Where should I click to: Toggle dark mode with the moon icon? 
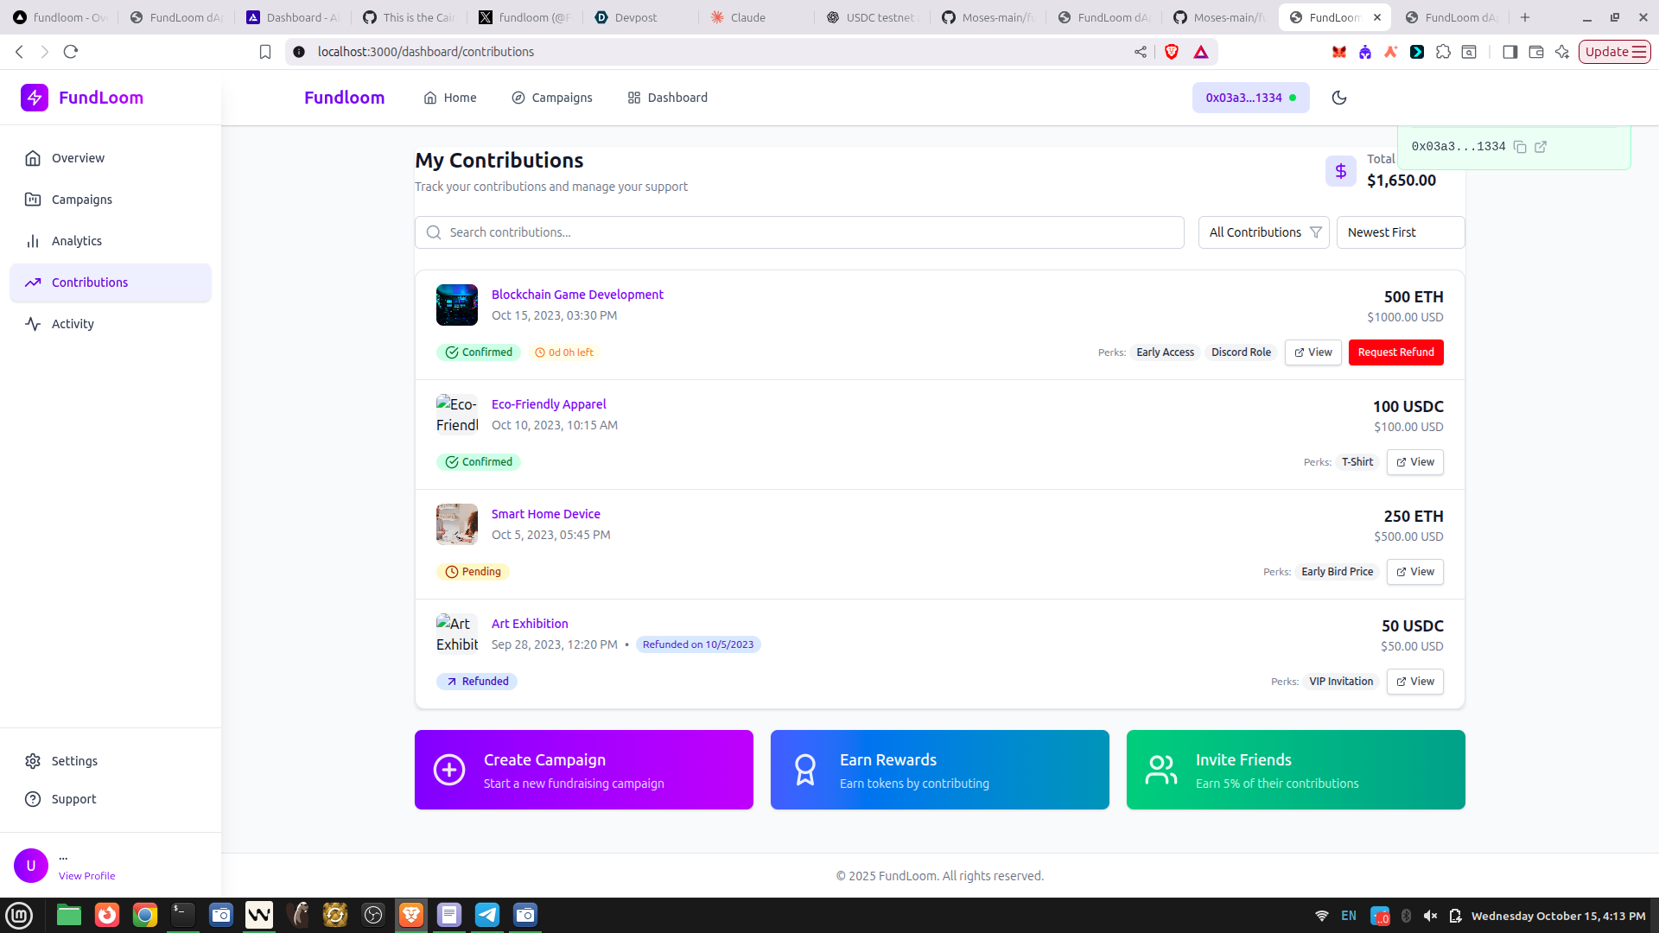coord(1339,98)
